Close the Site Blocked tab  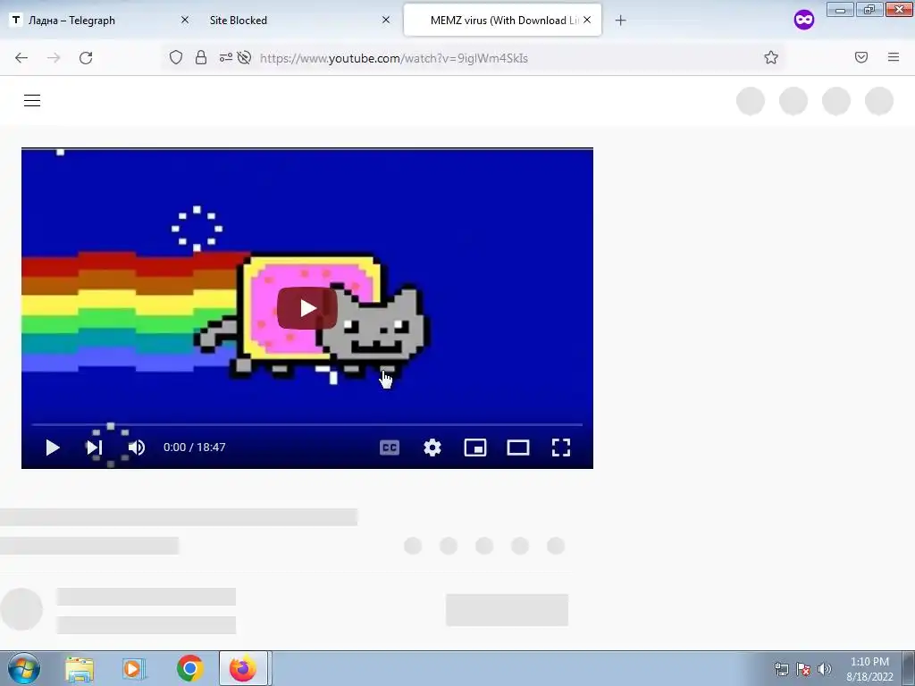coord(386,20)
